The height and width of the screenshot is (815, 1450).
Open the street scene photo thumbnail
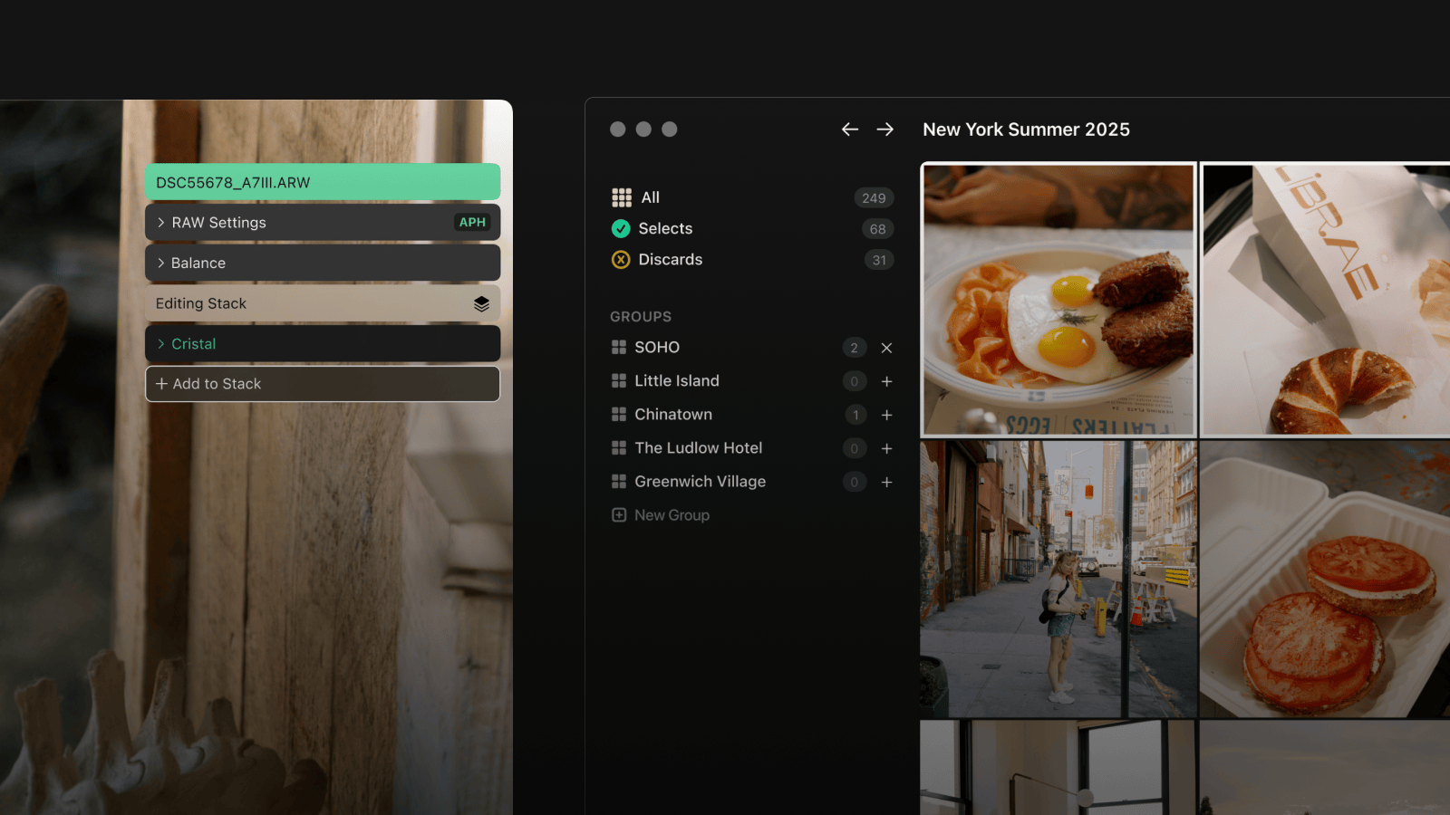tap(1058, 579)
